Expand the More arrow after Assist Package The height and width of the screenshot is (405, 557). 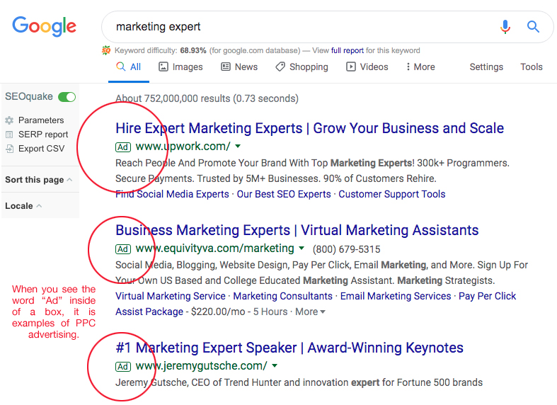[x=323, y=312]
